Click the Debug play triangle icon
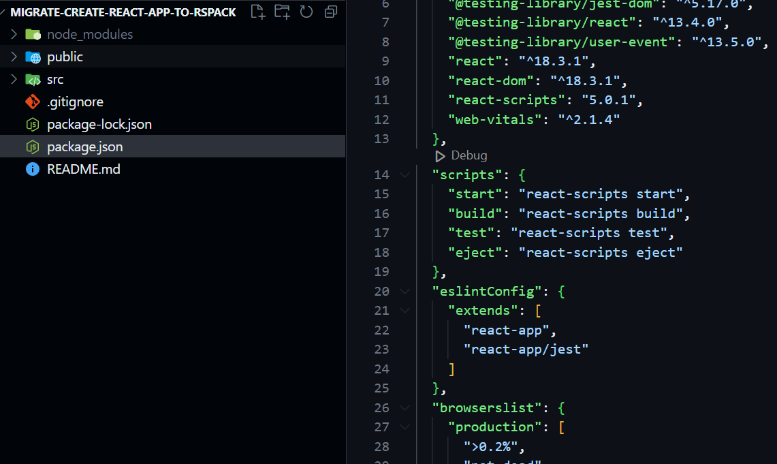 pyautogui.click(x=439, y=156)
